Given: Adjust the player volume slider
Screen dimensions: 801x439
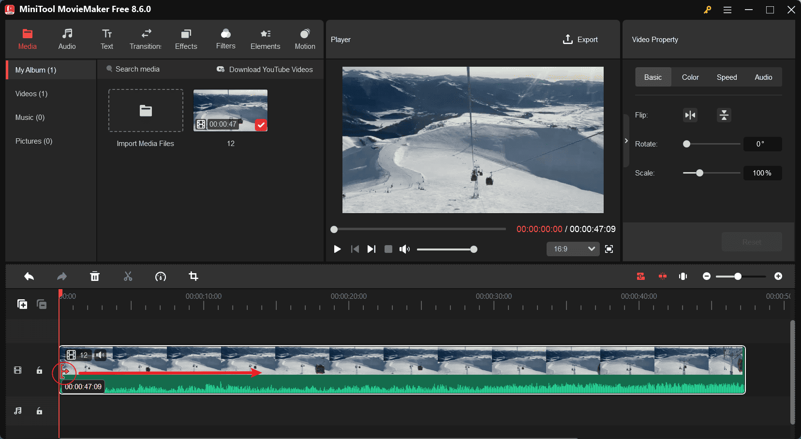Looking at the screenshot, I should 447,249.
